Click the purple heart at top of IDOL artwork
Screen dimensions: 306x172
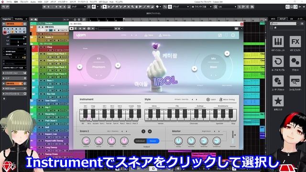tap(155, 46)
